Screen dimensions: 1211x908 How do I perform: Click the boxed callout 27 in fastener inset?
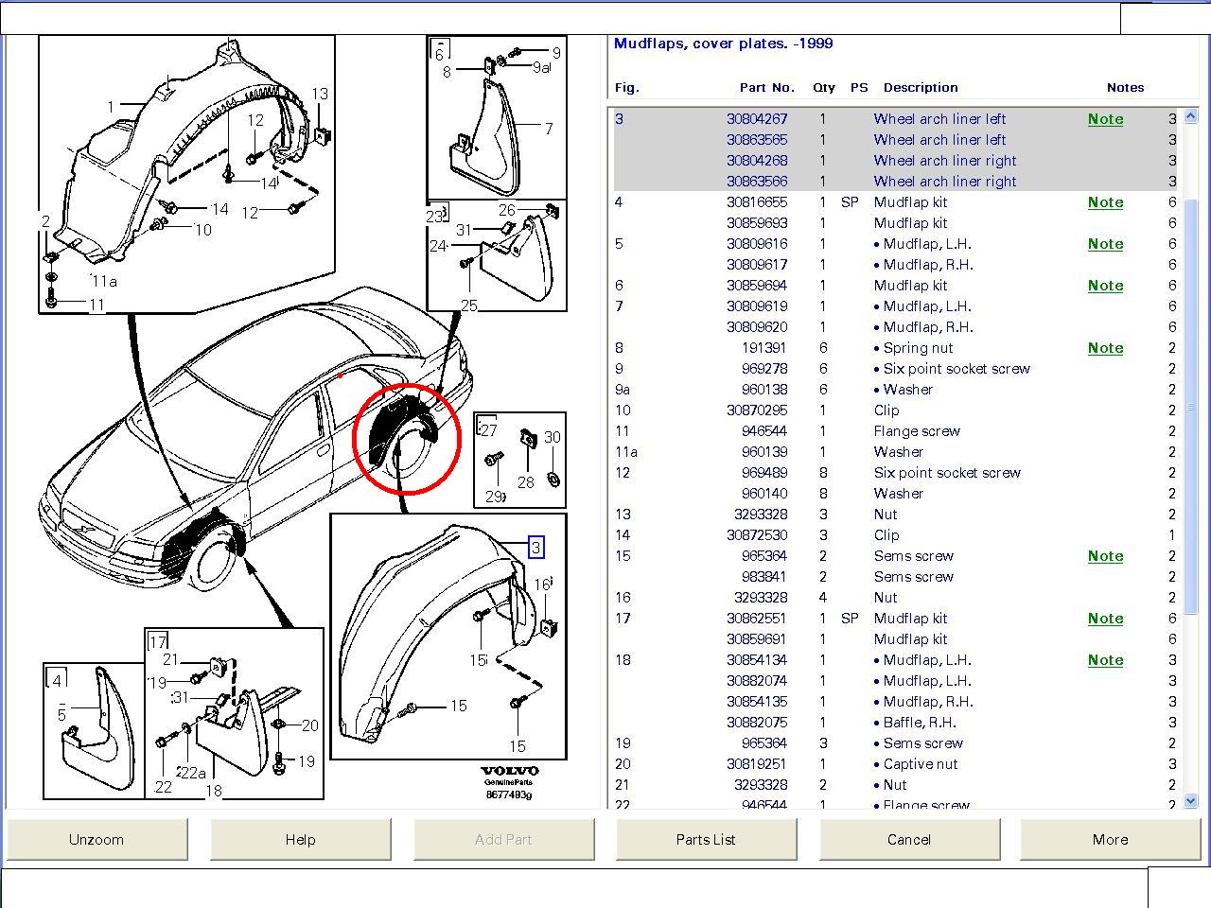tap(487, 428)
